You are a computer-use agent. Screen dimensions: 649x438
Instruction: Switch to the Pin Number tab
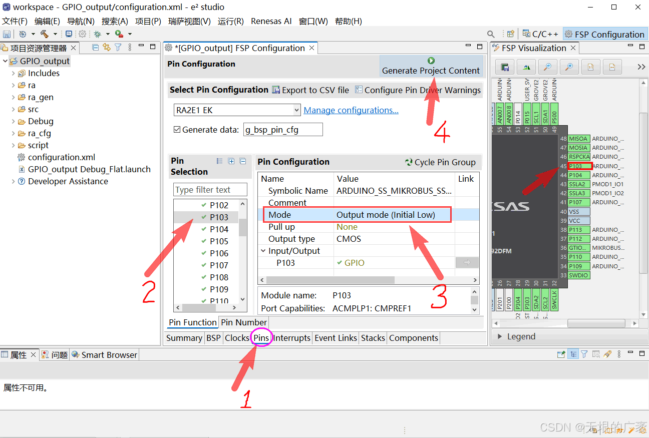tap(244, 322)
